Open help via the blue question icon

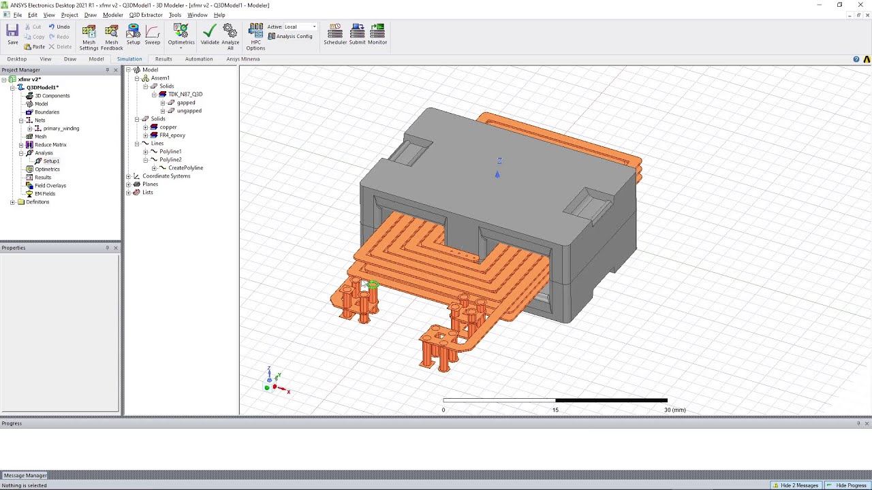point(856,59)
